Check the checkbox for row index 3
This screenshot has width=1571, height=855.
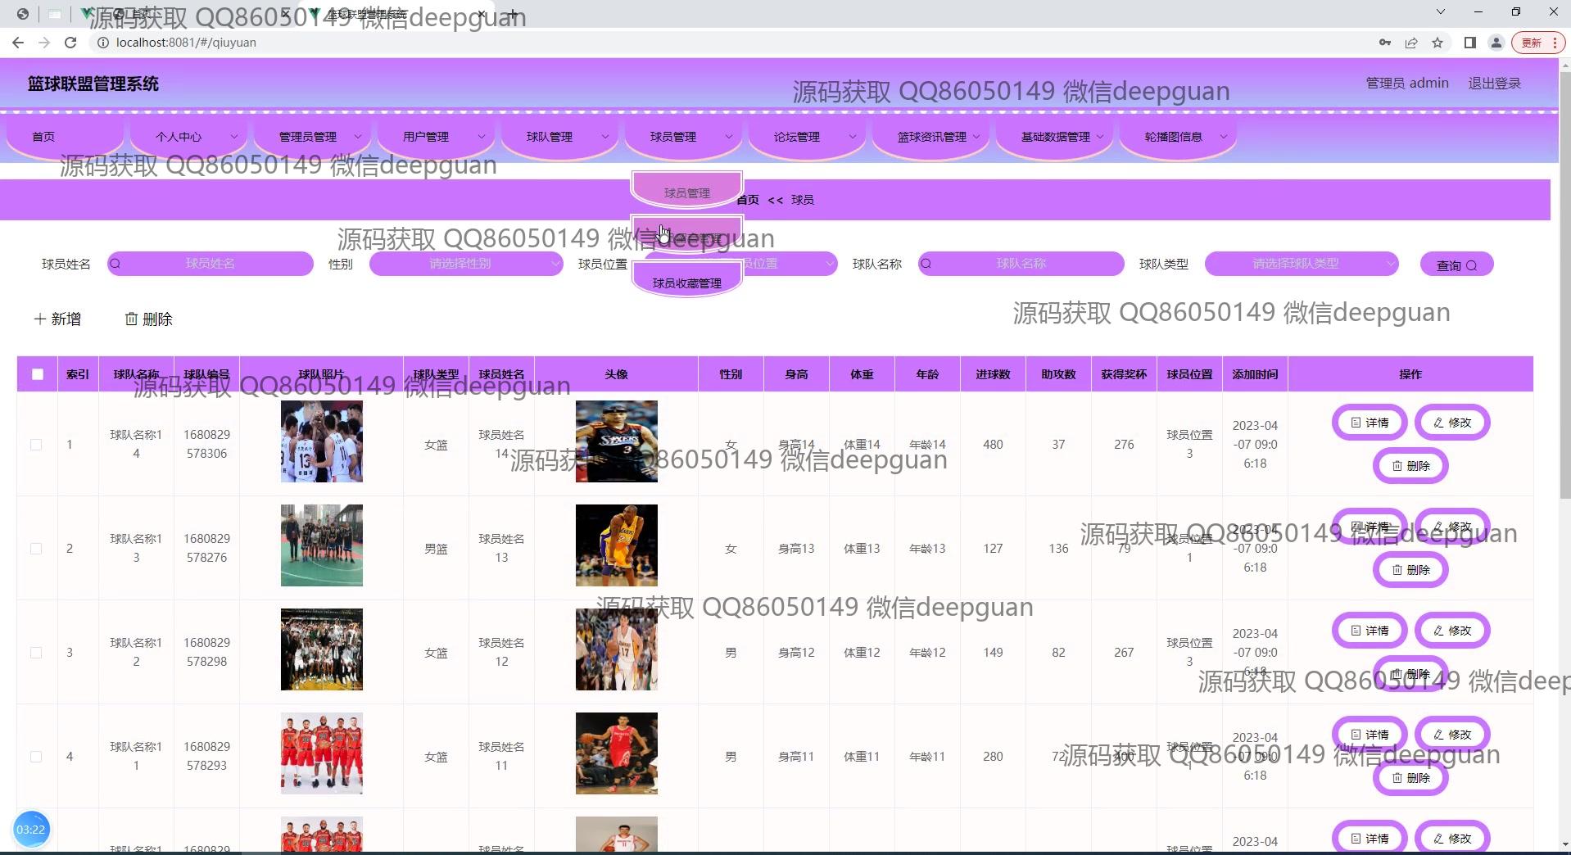pyautogui.click(x=36, y=653)
